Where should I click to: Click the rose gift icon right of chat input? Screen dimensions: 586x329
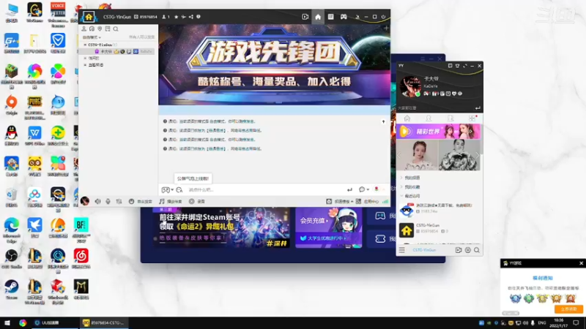click(x=377, y=189)
